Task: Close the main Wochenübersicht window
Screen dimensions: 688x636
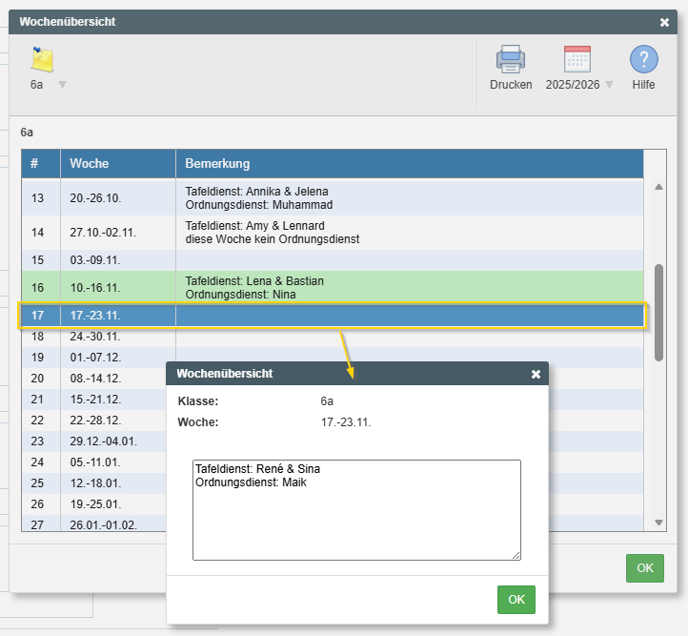Action: pyautogui.click(x=664, y=22)
